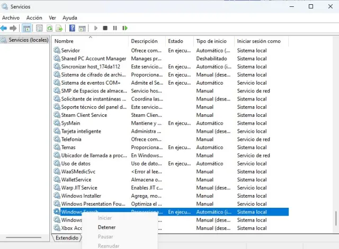Select Servicios (locales) in the left tree

pyautogui.click(x=28, y=40)
